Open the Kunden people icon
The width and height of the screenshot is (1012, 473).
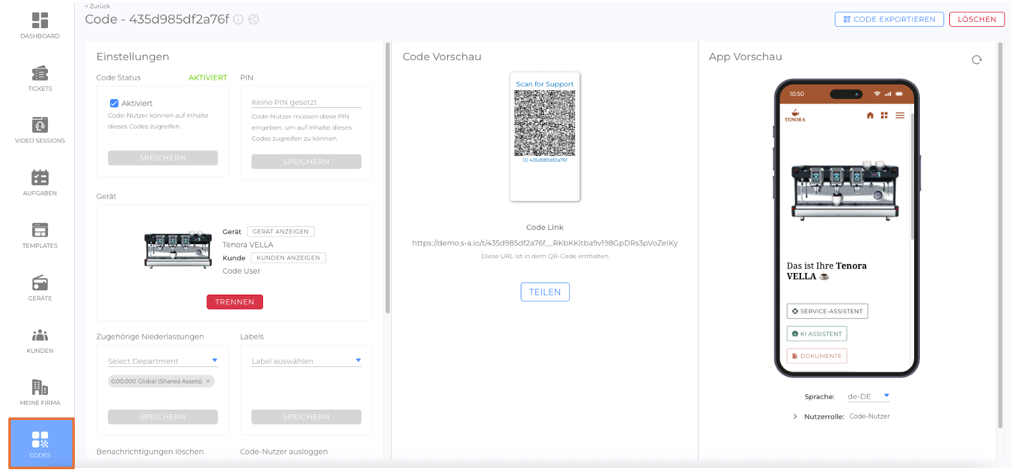tap(40, 336)
